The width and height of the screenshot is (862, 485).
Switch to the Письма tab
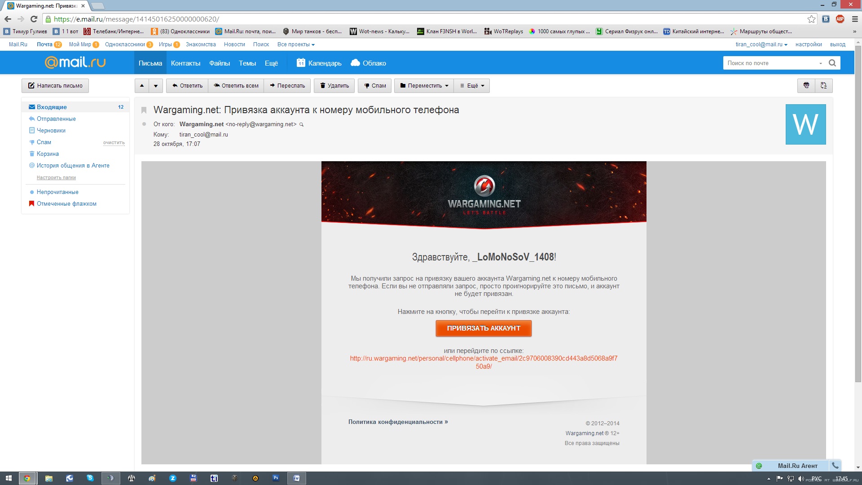point(150,63)
